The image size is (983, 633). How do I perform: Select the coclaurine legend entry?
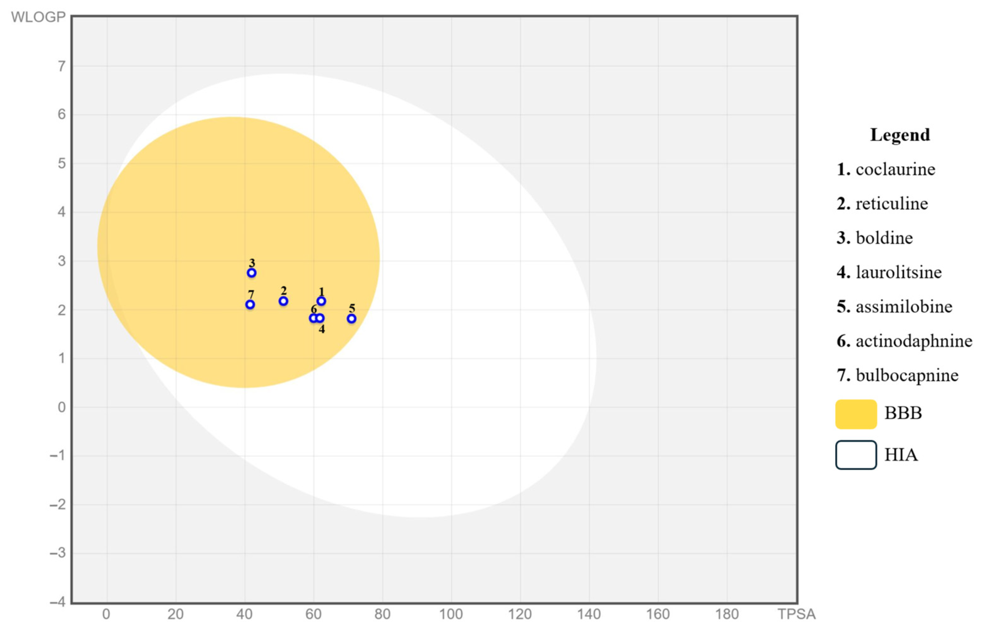(x=886, y=169)
